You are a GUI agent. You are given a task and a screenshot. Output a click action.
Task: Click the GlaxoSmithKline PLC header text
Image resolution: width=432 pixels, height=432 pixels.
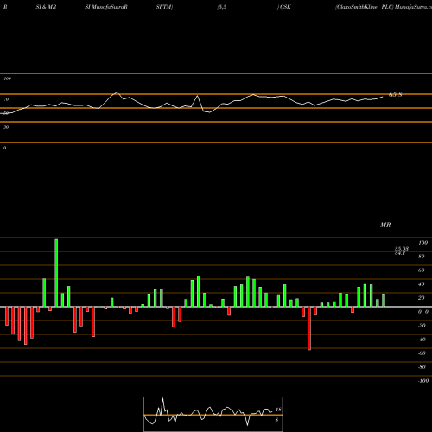[x=364, y=7]
